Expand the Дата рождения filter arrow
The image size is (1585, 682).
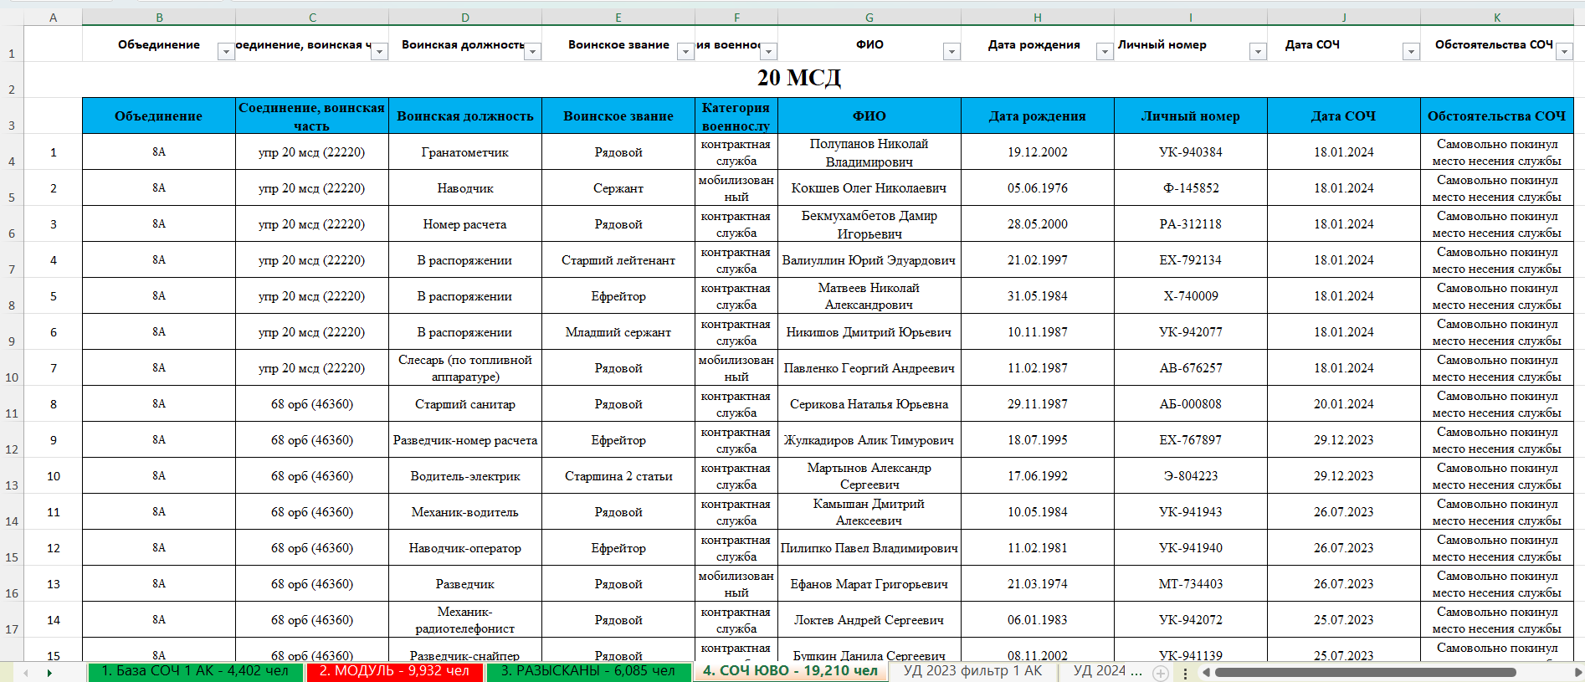[x=1105, y=52]
